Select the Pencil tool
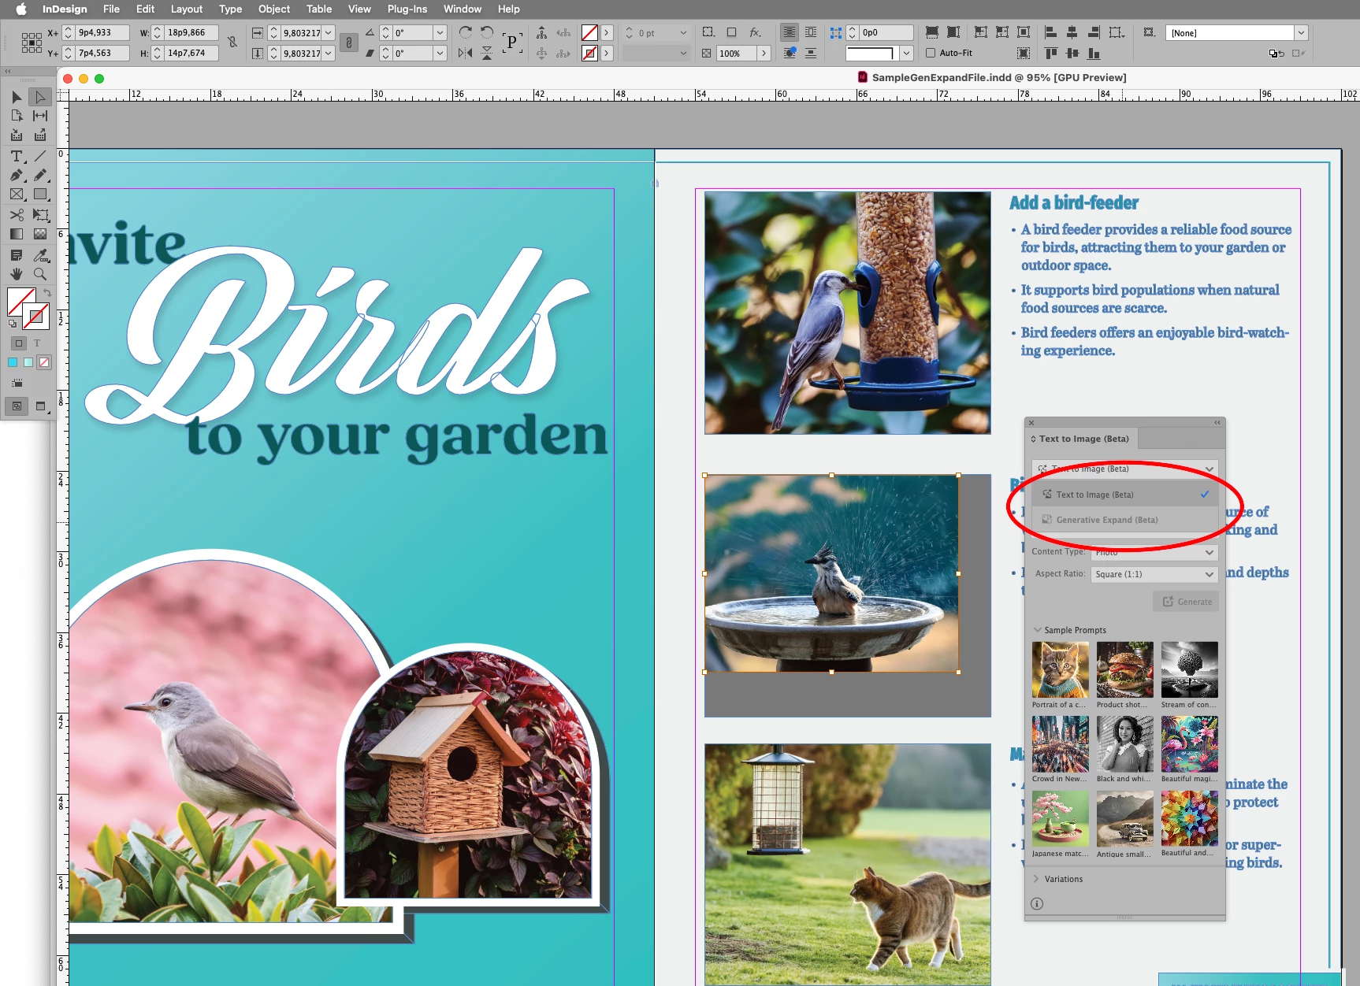This screenshot has height=986, width=1360. pos(40,175)
